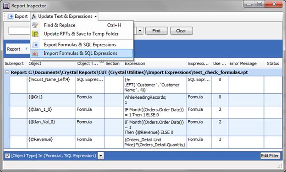
Task: Click the Object Type column filter icon
Action: (x=102, y=61)
